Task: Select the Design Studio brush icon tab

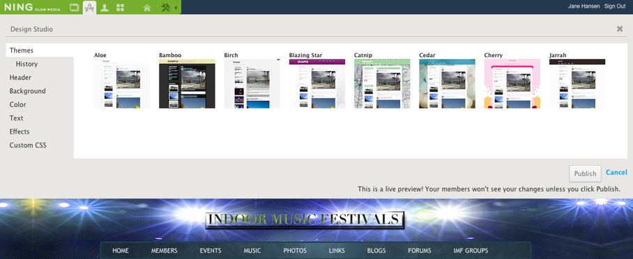Action: [90, 7]
